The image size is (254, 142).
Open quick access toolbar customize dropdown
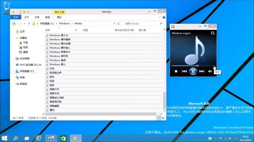pyautogui.click(x=28, y=12)
